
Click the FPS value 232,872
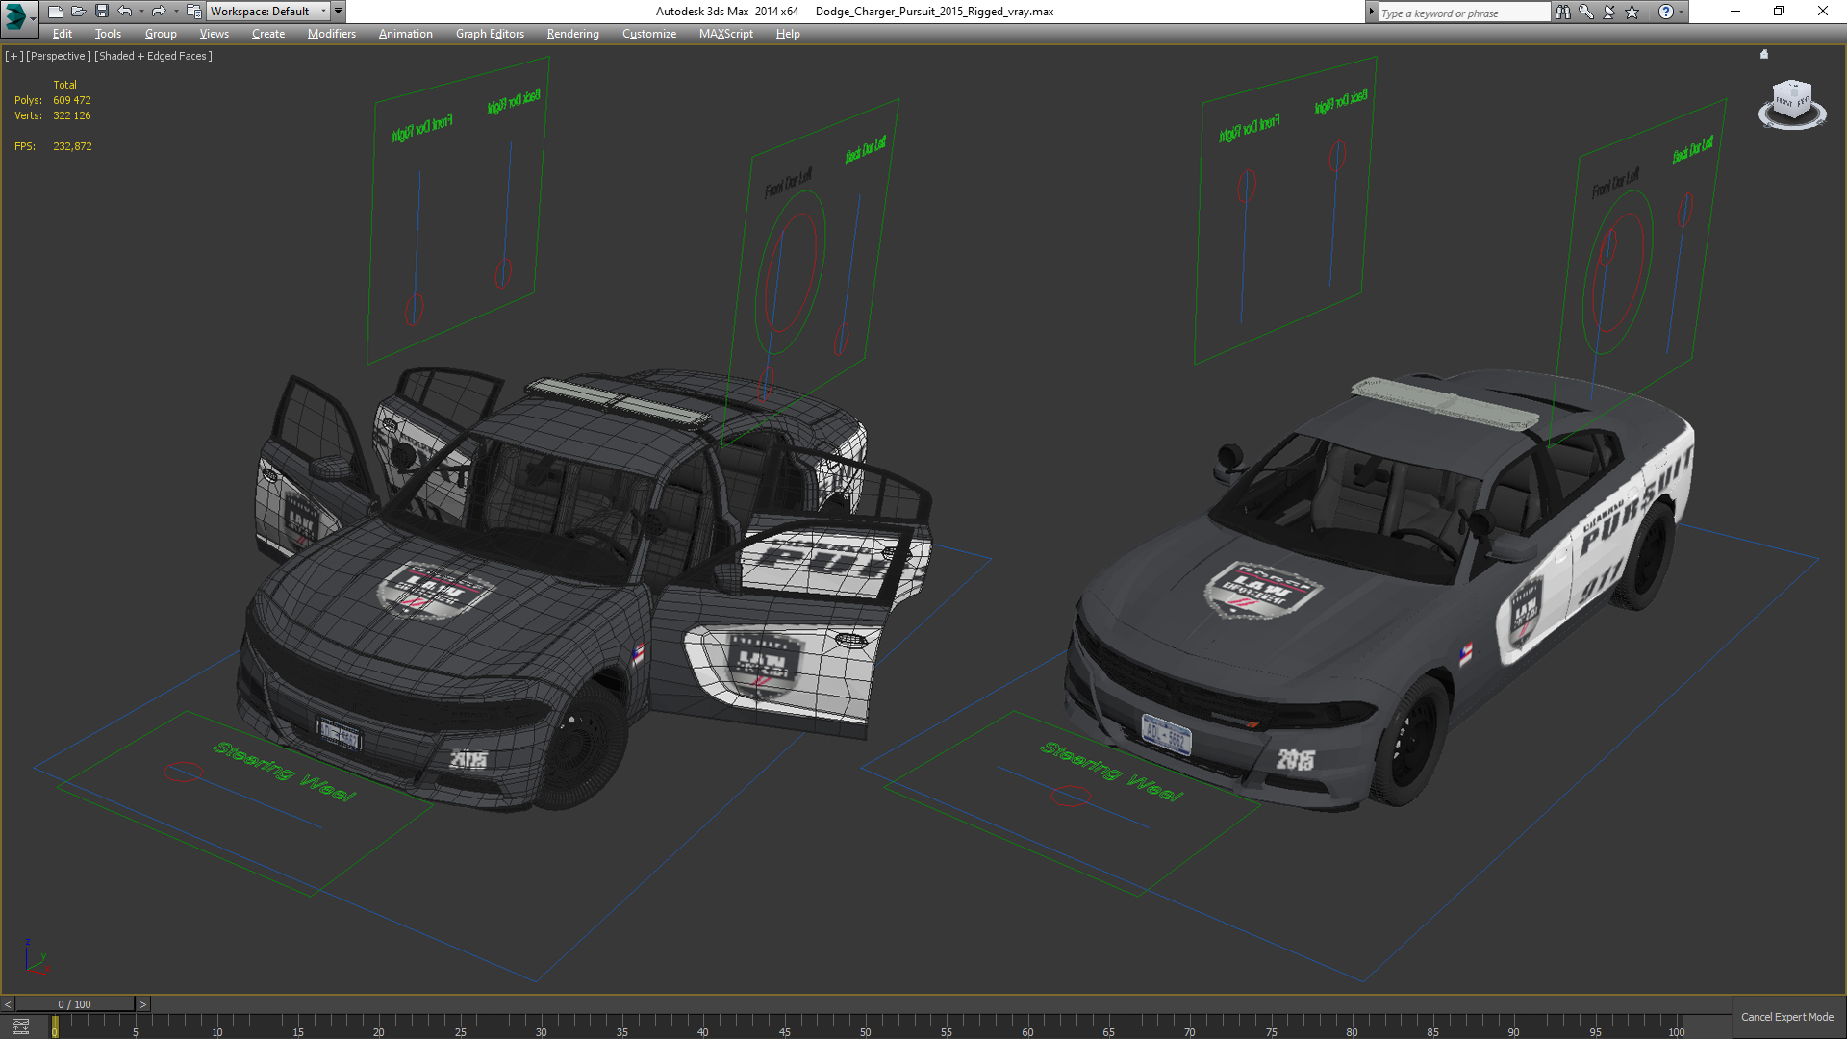tap(72, 146)
